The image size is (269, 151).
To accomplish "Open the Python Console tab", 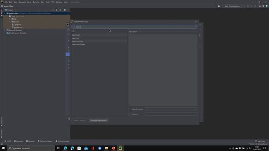I will click(x=62, y=141).
